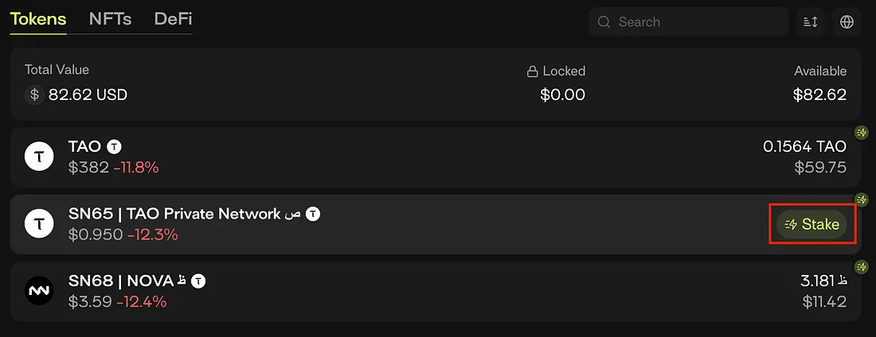
Task: Click the network badge beside SN68 NOVA
Action: (198, 281)
